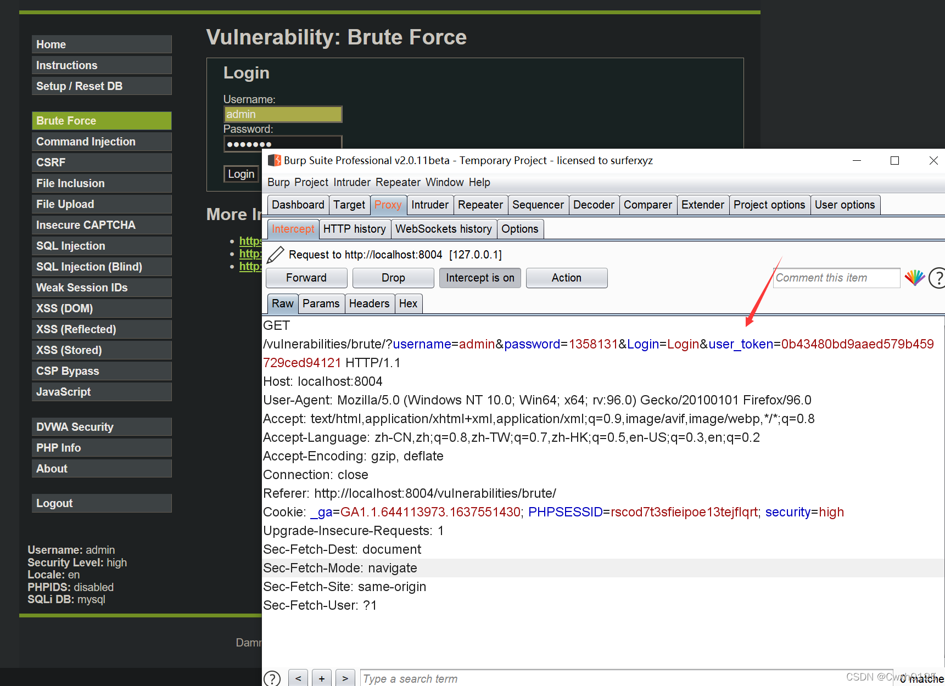Open the Help menu

479,182
